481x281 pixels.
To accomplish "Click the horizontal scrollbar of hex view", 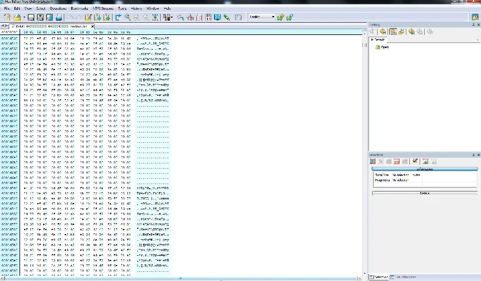I will (180, 278).
